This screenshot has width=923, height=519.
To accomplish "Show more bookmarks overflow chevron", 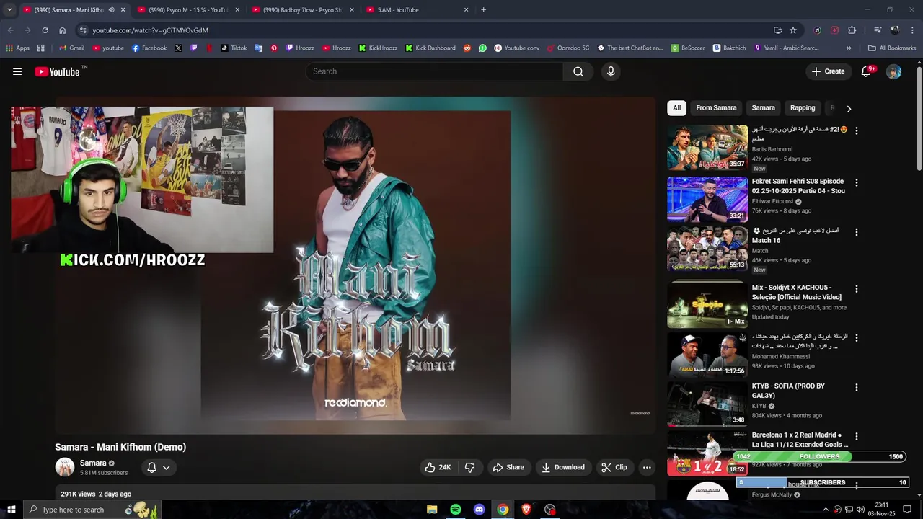I will tap(849, 48).
